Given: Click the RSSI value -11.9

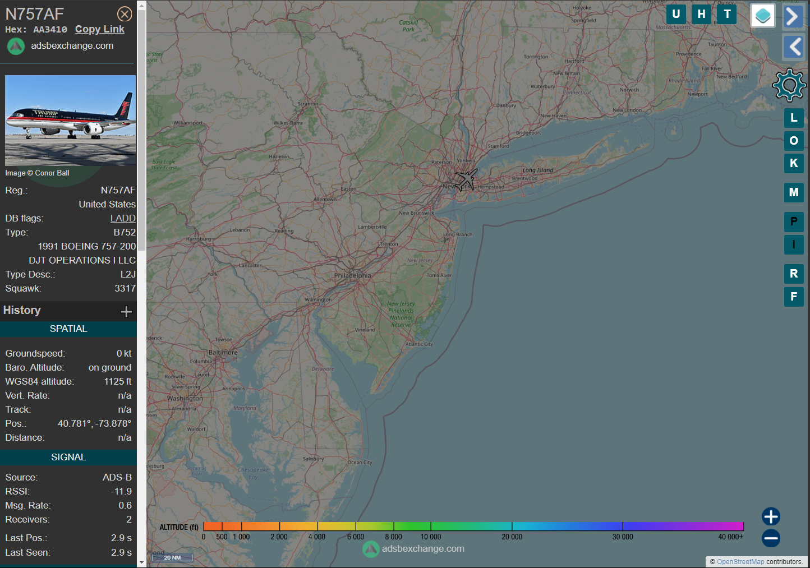Looking at the screenshot, I should 121,491.
